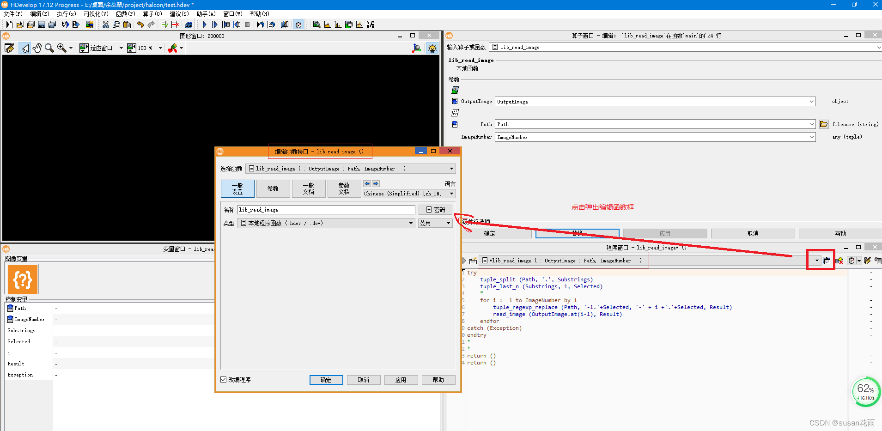Click the 密码 password button

click(435, 210)
